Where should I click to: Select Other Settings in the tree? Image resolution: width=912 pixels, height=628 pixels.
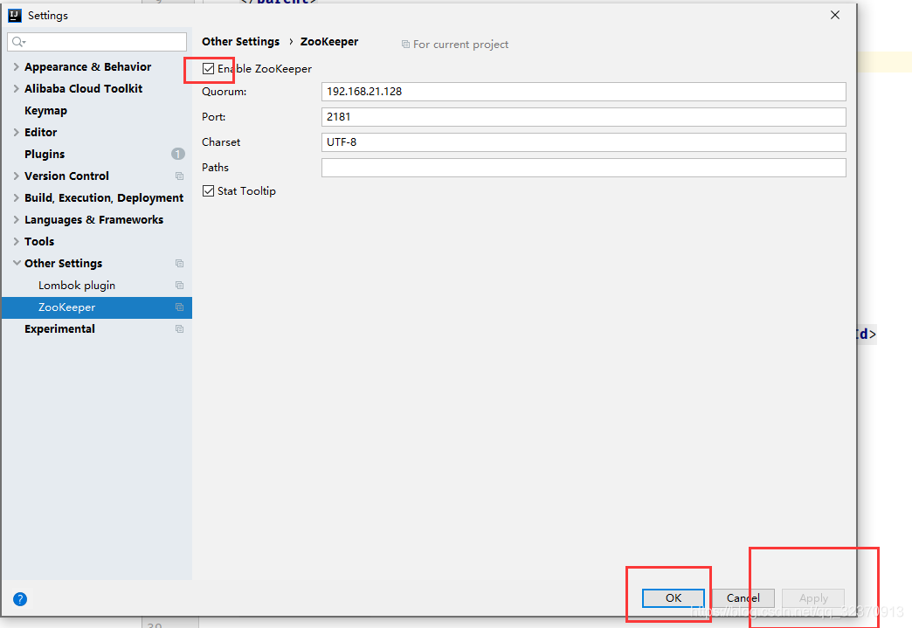tap(64, 264)
